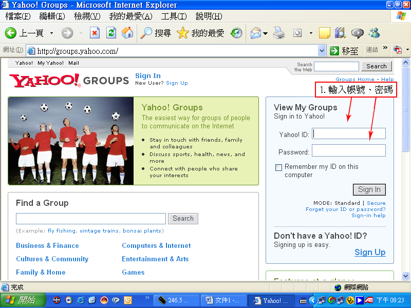411x308 pixels.
Task: Open the 我的最愛(A) menu
Action: tap(130, 16)
